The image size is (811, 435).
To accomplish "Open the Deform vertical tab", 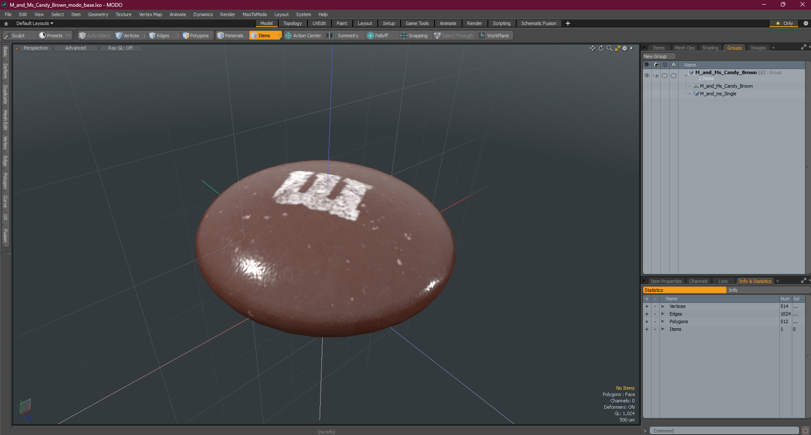I will (x=5, y=71).
